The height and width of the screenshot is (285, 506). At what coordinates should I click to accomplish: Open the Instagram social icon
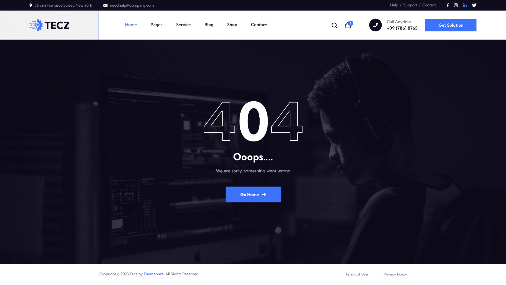(x=456, y=5)
